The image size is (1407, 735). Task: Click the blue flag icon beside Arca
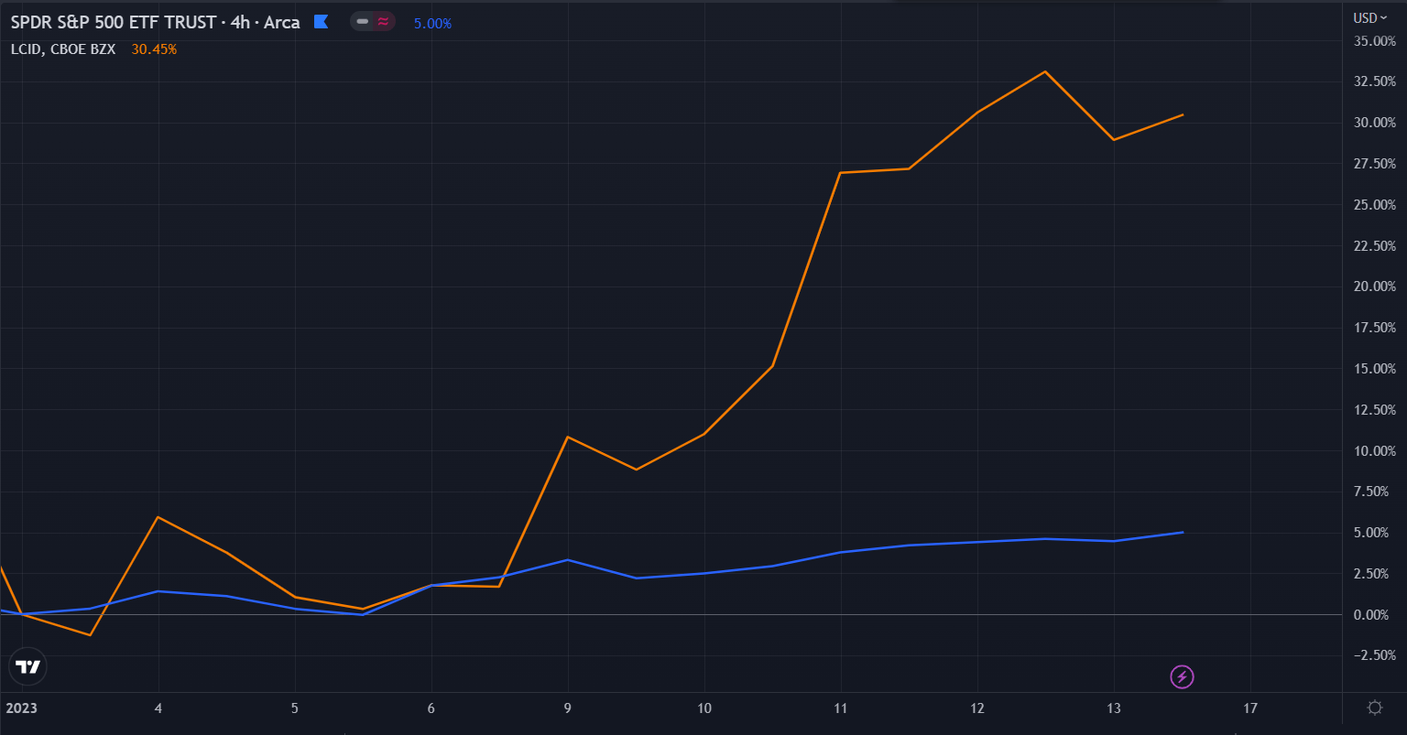coord(321,22)
